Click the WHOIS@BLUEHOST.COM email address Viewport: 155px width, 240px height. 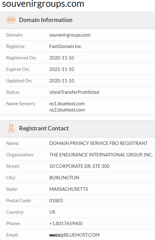74,235
